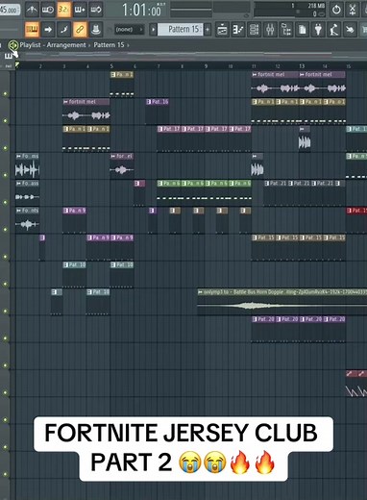The width and height of the screenshot is (367, 500).
Task: Click the document page toolbar icon
Action: (x=302, y=30)
